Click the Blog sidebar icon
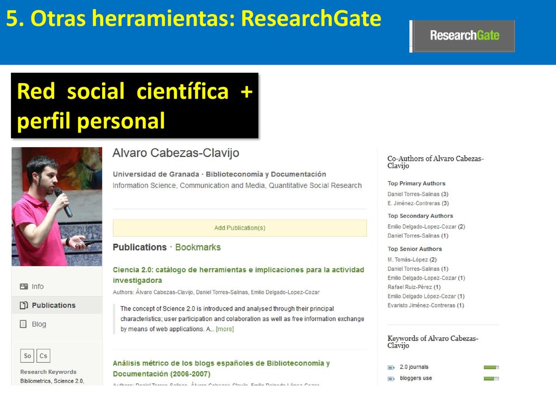Screen dimensions: 556x417 click(x=23, y=324)
